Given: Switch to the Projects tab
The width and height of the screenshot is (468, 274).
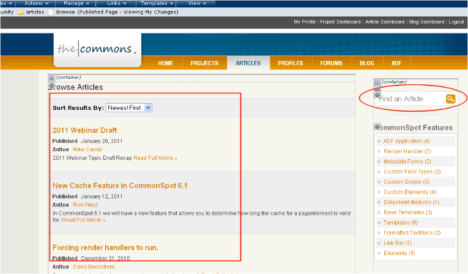Looking at the screenshot, I should click(204, 63).
